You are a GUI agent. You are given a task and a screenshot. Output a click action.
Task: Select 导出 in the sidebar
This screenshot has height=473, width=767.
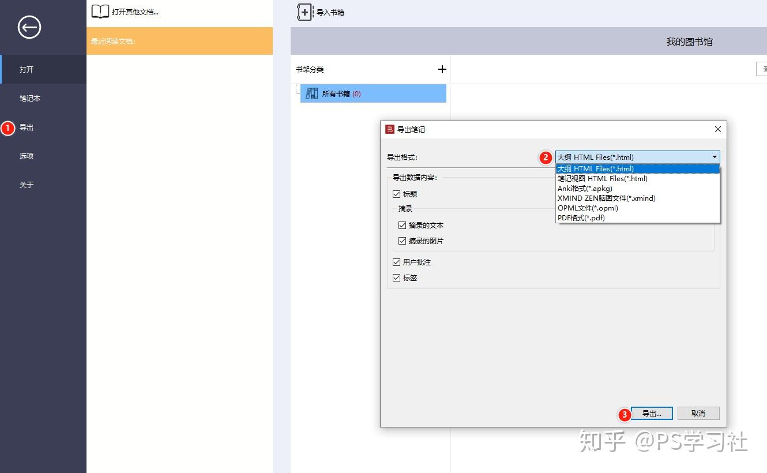(43, 127)
